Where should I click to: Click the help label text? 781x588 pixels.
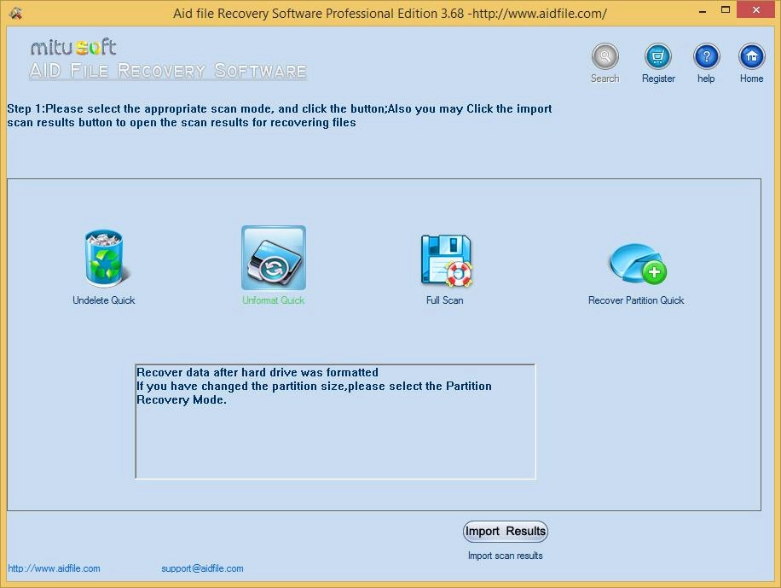[x=706, y=79]
